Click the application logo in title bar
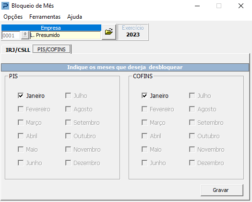This screenshot has height=202, width=252. point(5,6)
